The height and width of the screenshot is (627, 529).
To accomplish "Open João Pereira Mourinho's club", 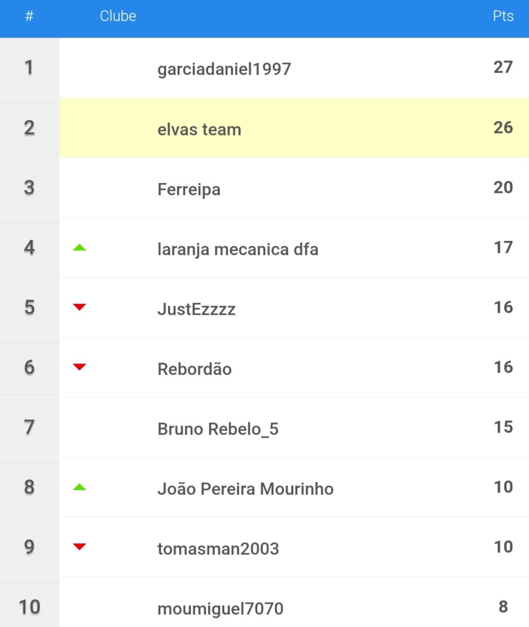I will [x=245, y=489].
